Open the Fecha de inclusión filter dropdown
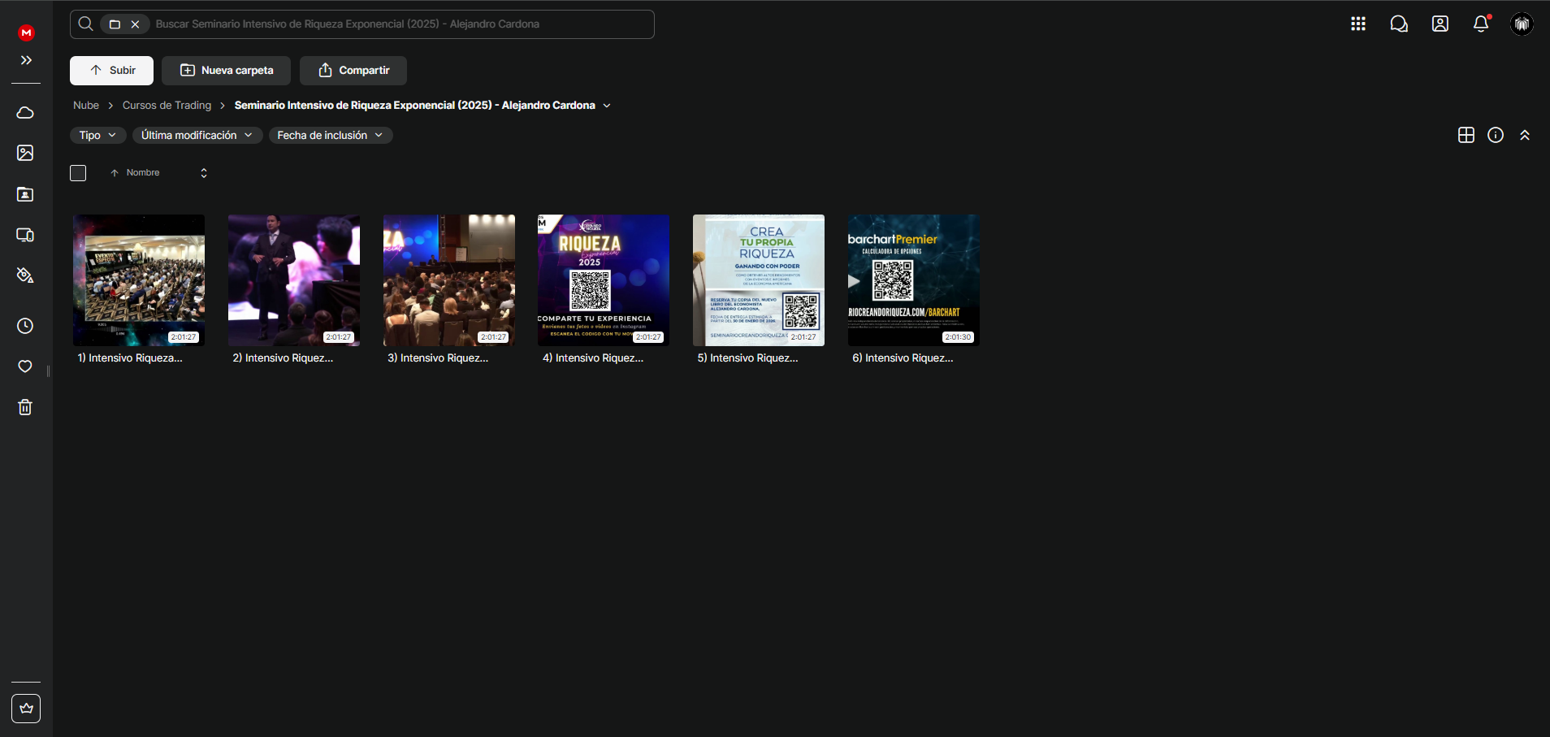The width and height of the screenshot is (1550, 737). (x=331, y=136)
